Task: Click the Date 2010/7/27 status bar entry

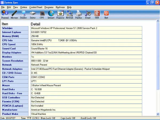Action: point(8,118)
